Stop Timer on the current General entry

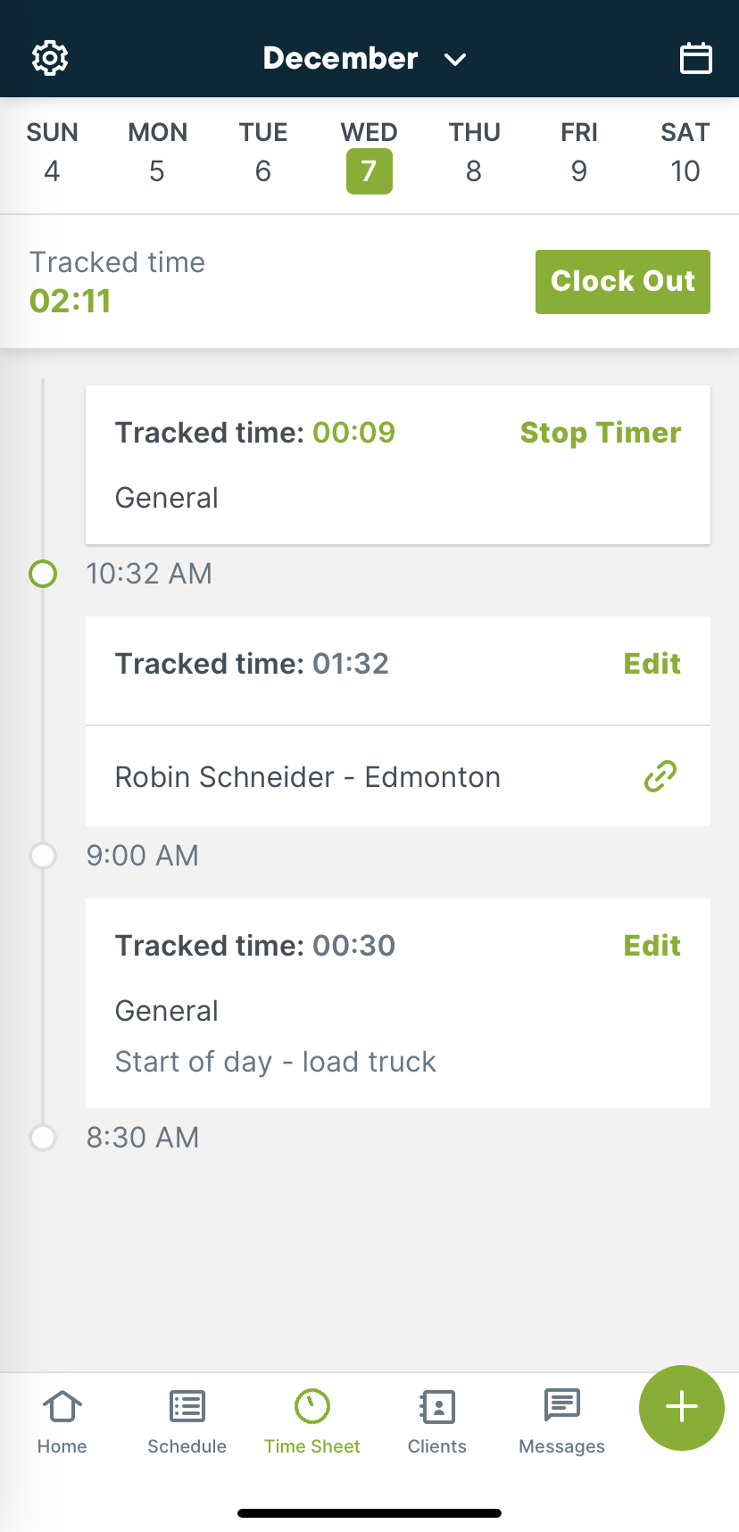(x=600, y=433)
